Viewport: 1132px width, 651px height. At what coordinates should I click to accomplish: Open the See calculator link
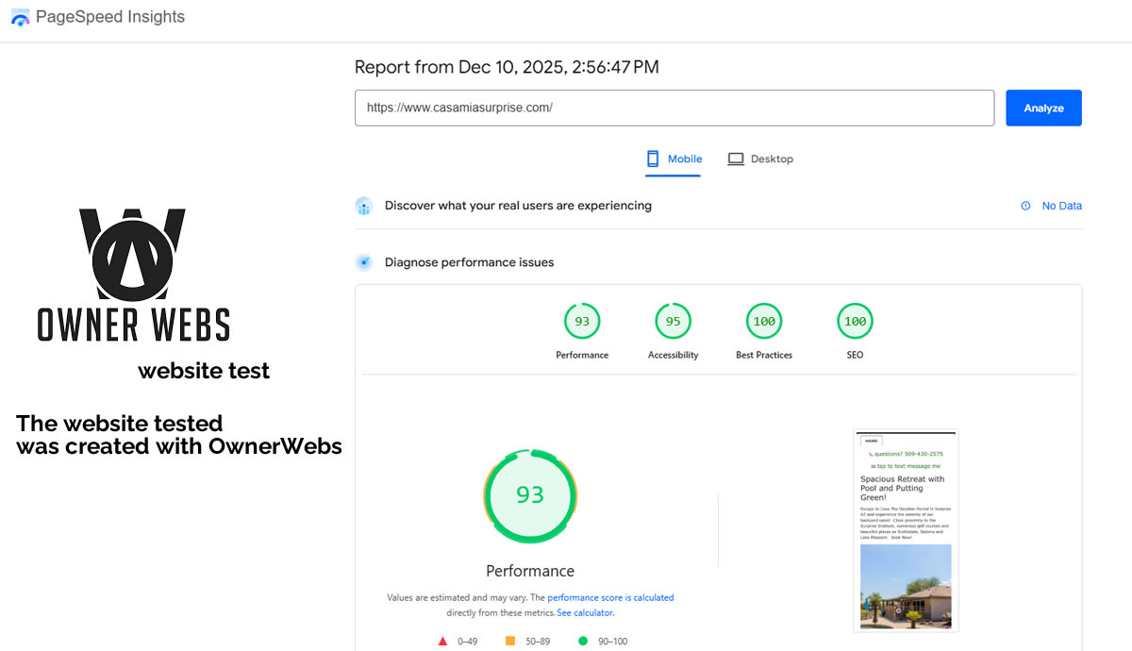tap(585, 612)
